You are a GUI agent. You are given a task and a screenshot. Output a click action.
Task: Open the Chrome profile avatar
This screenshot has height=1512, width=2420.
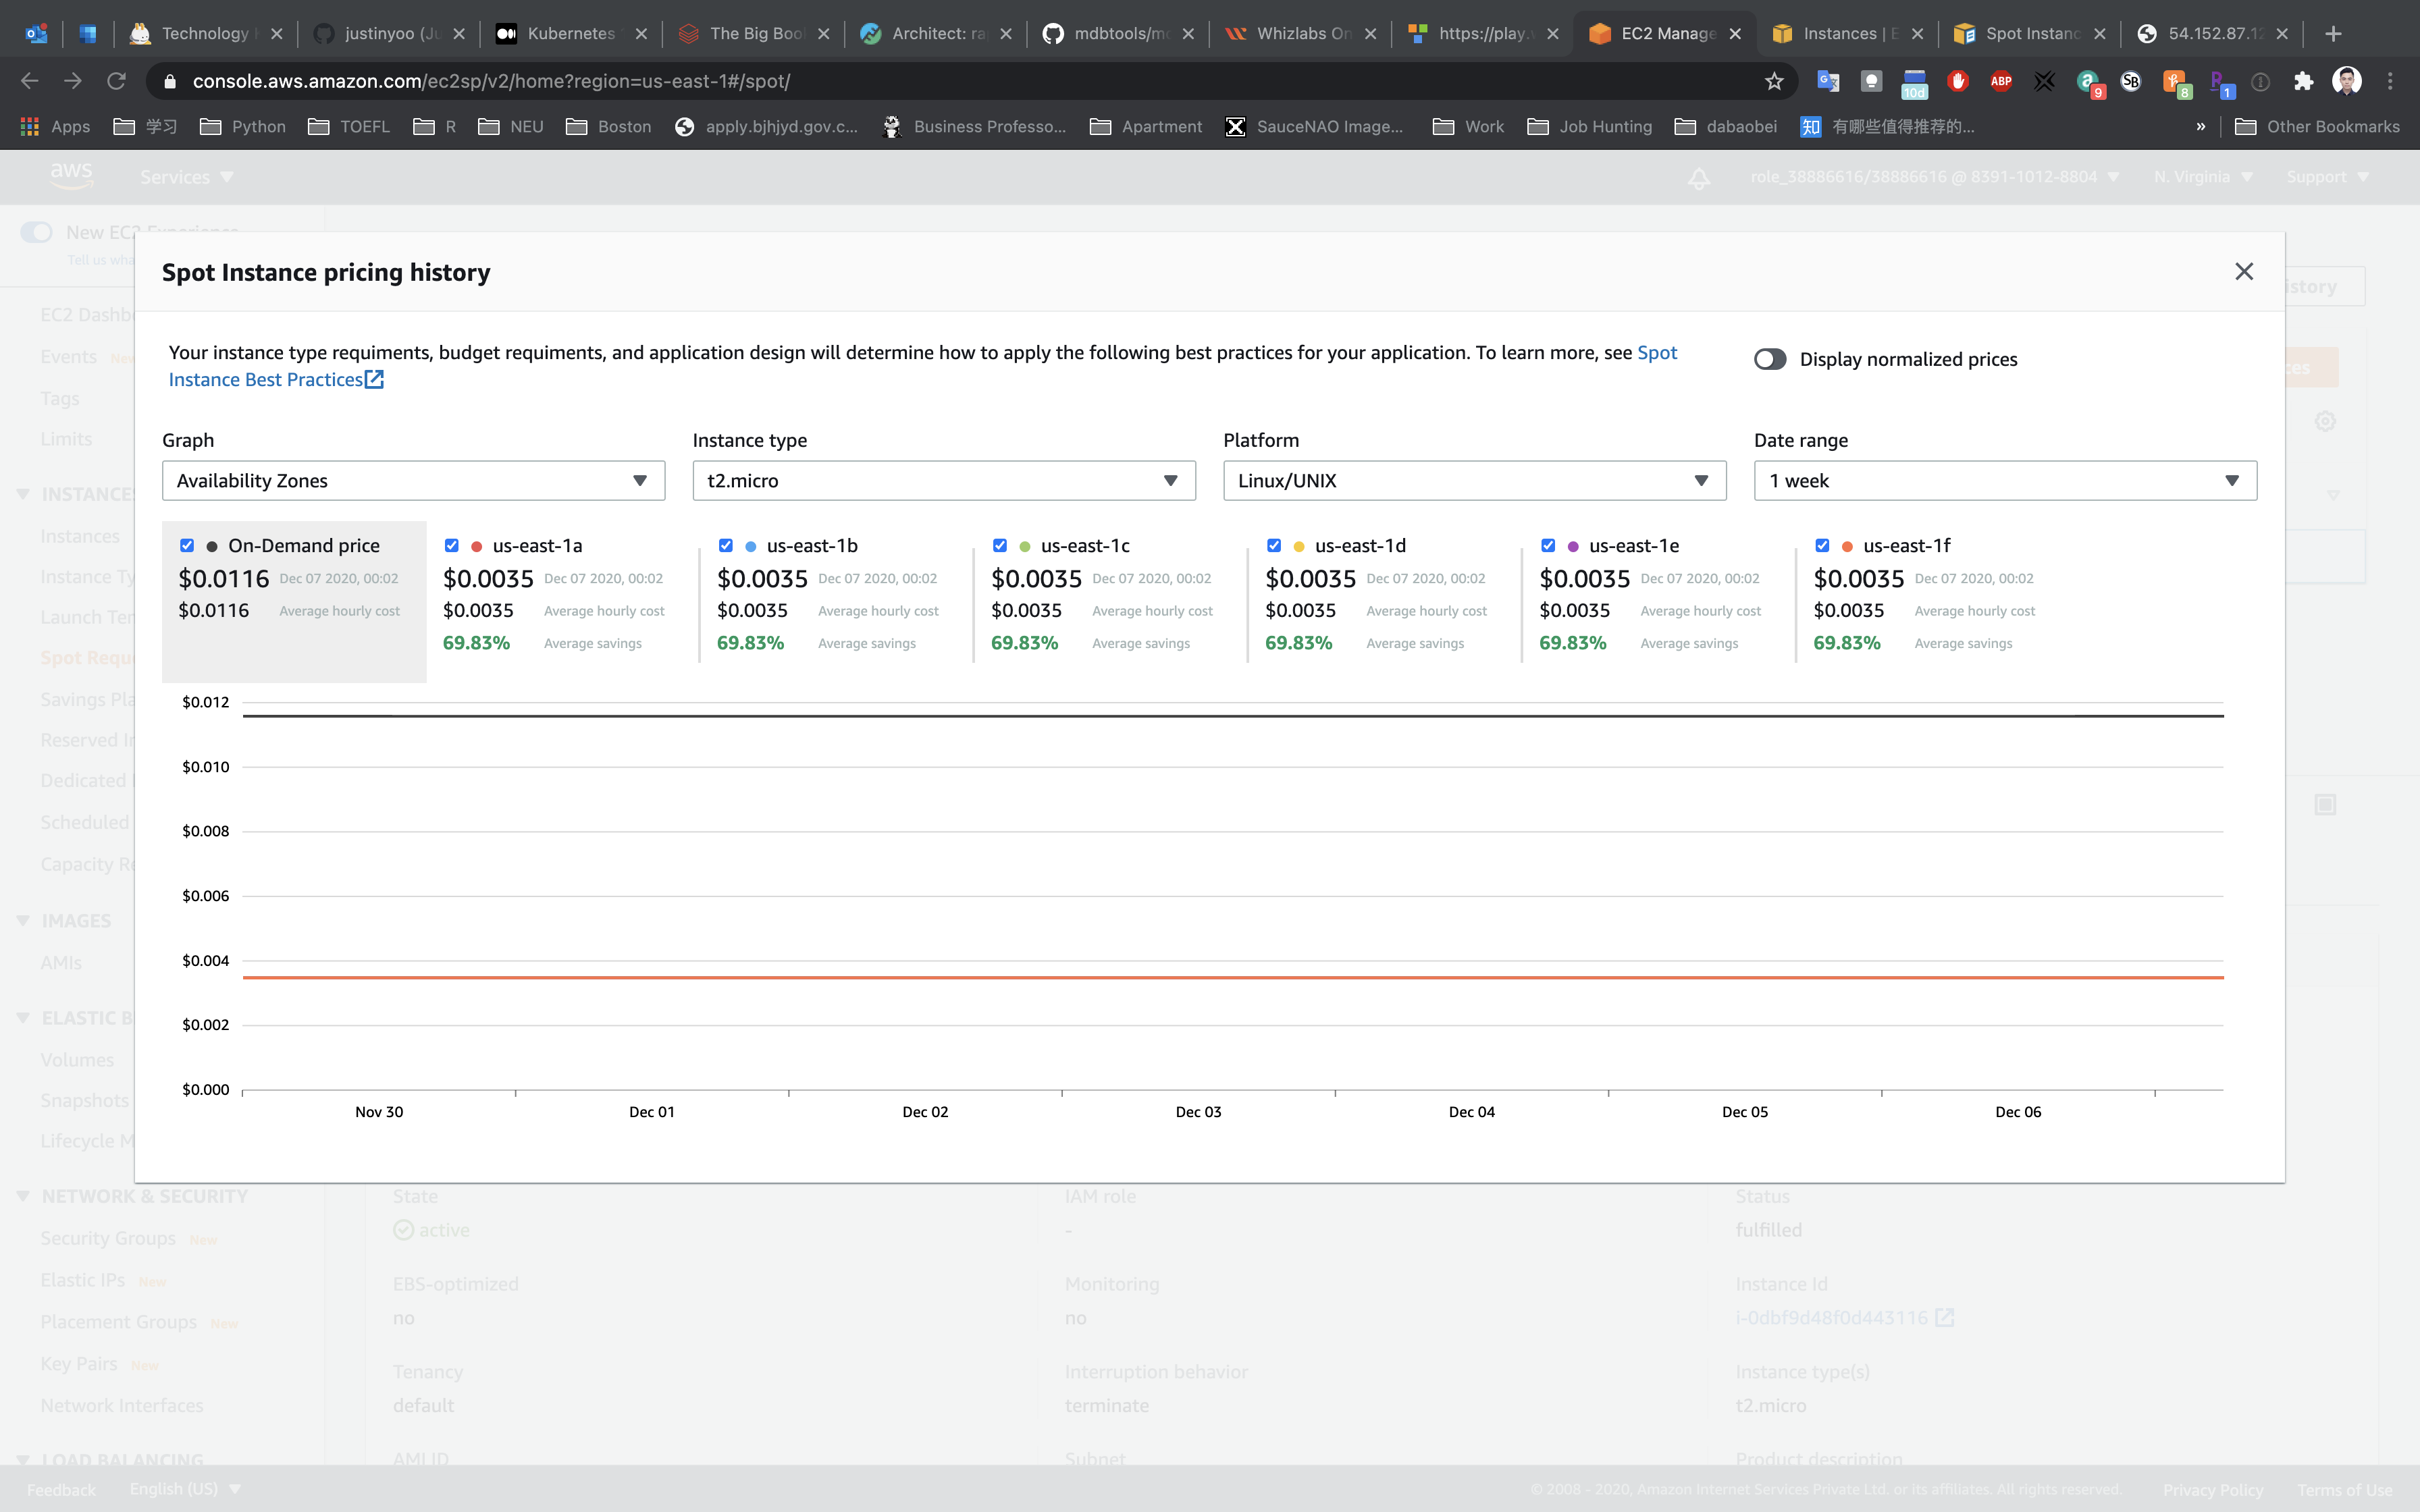pyautogui.click(x=2346, y=81)
